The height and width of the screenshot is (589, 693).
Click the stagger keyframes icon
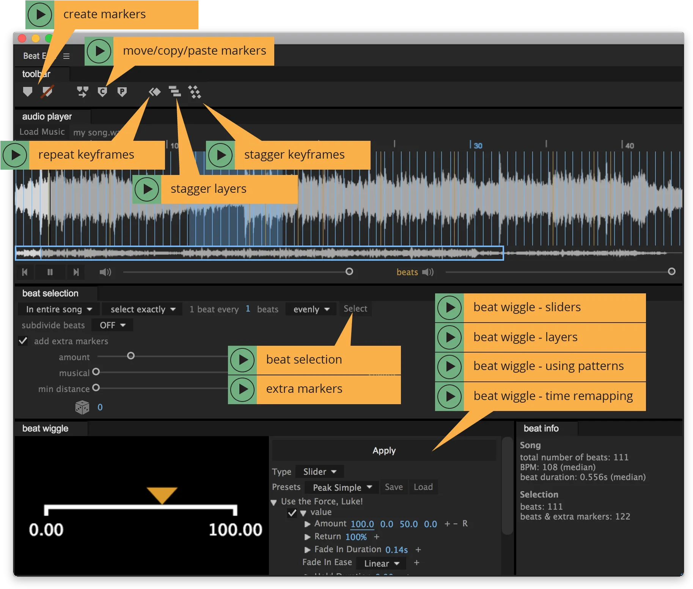(195, 92)
